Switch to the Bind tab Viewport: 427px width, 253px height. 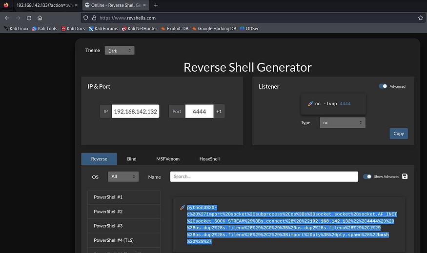pyautogui.click(x=132, y=159)
